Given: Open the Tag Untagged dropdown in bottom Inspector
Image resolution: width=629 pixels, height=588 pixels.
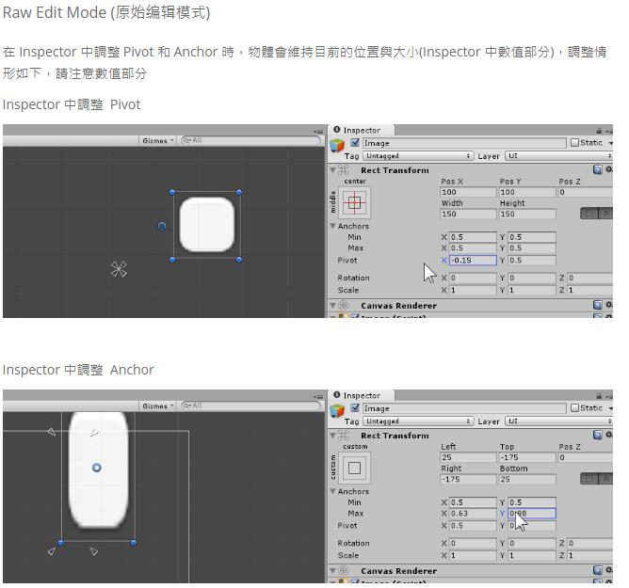Looking at the screenshot, I should [x=418, y=421].
